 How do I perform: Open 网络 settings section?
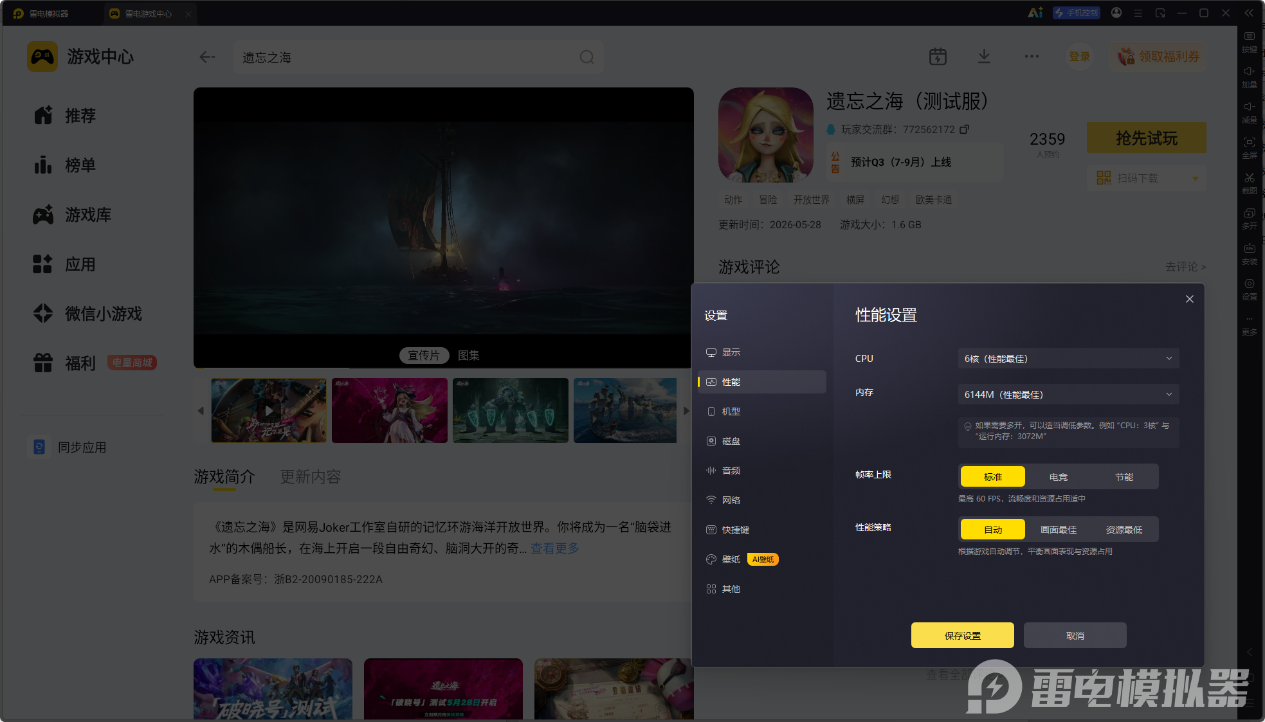pos(762,500)
